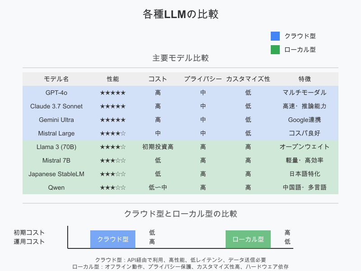Screen dimensions: 361x271
Task: Click the クラウド型 API経由 footnote line
Action: (x=180, y=260)
